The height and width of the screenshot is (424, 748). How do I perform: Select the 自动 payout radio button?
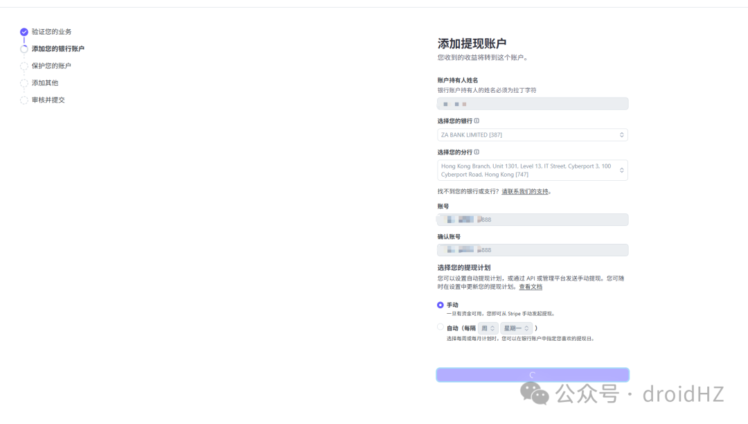pos(440,327)
